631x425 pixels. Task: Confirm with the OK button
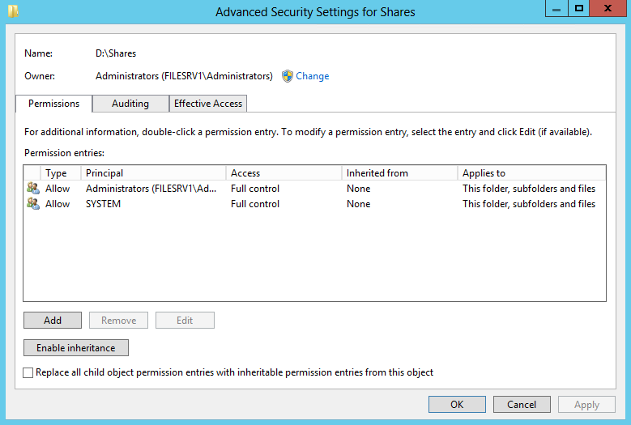pyautogui.click(x=457, y=405)
